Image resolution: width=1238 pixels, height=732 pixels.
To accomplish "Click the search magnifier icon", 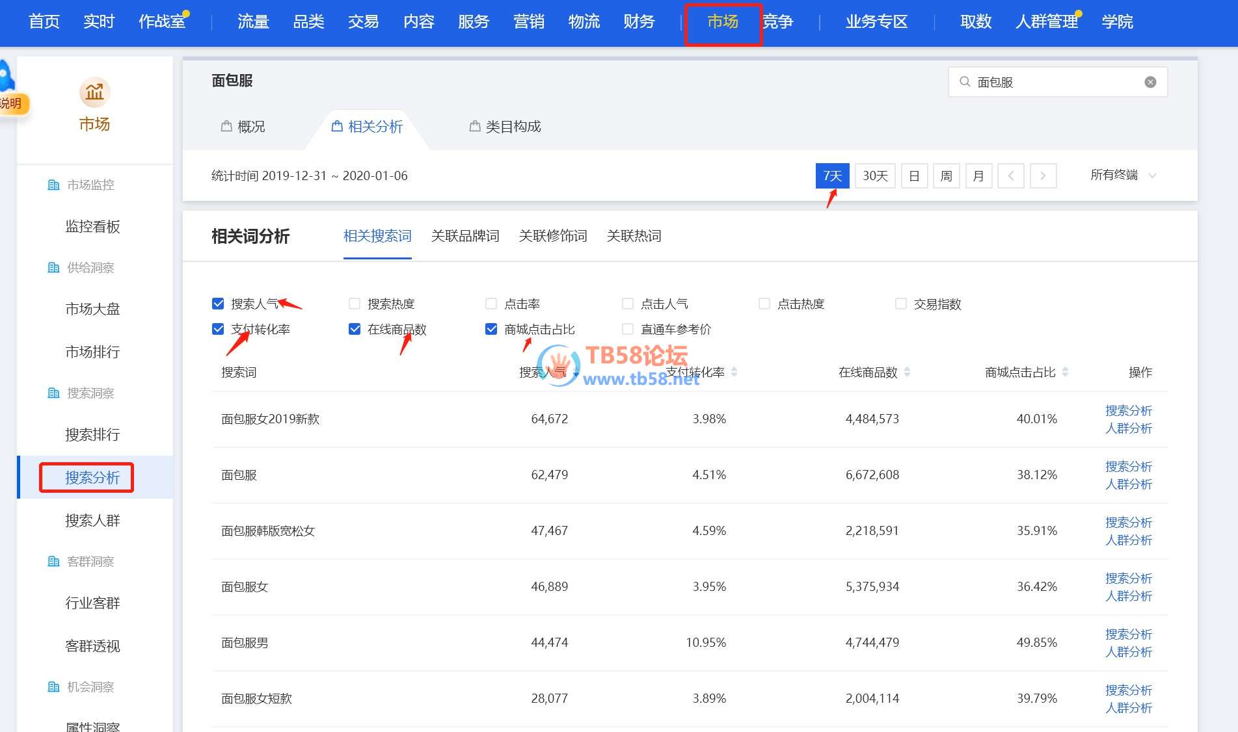I will point(965,82).
